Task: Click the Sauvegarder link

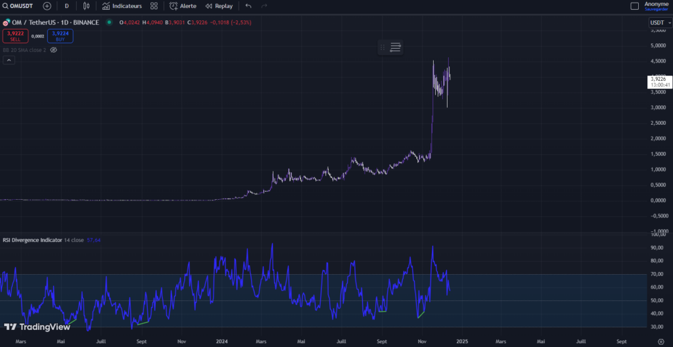Action: [x=657, y=10]
